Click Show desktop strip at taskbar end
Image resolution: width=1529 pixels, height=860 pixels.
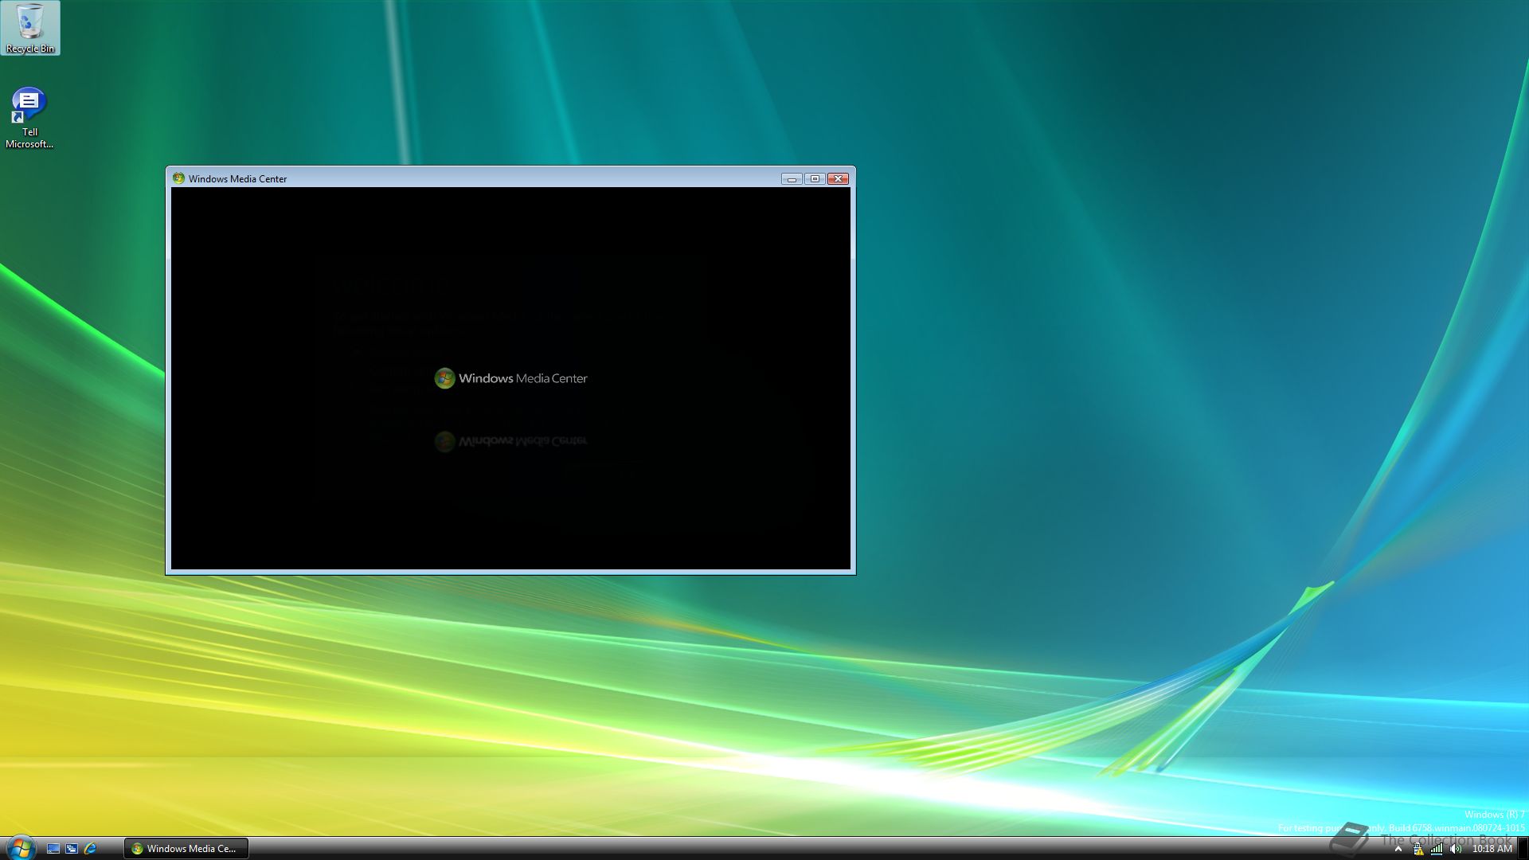click(x=1523, y=849)
